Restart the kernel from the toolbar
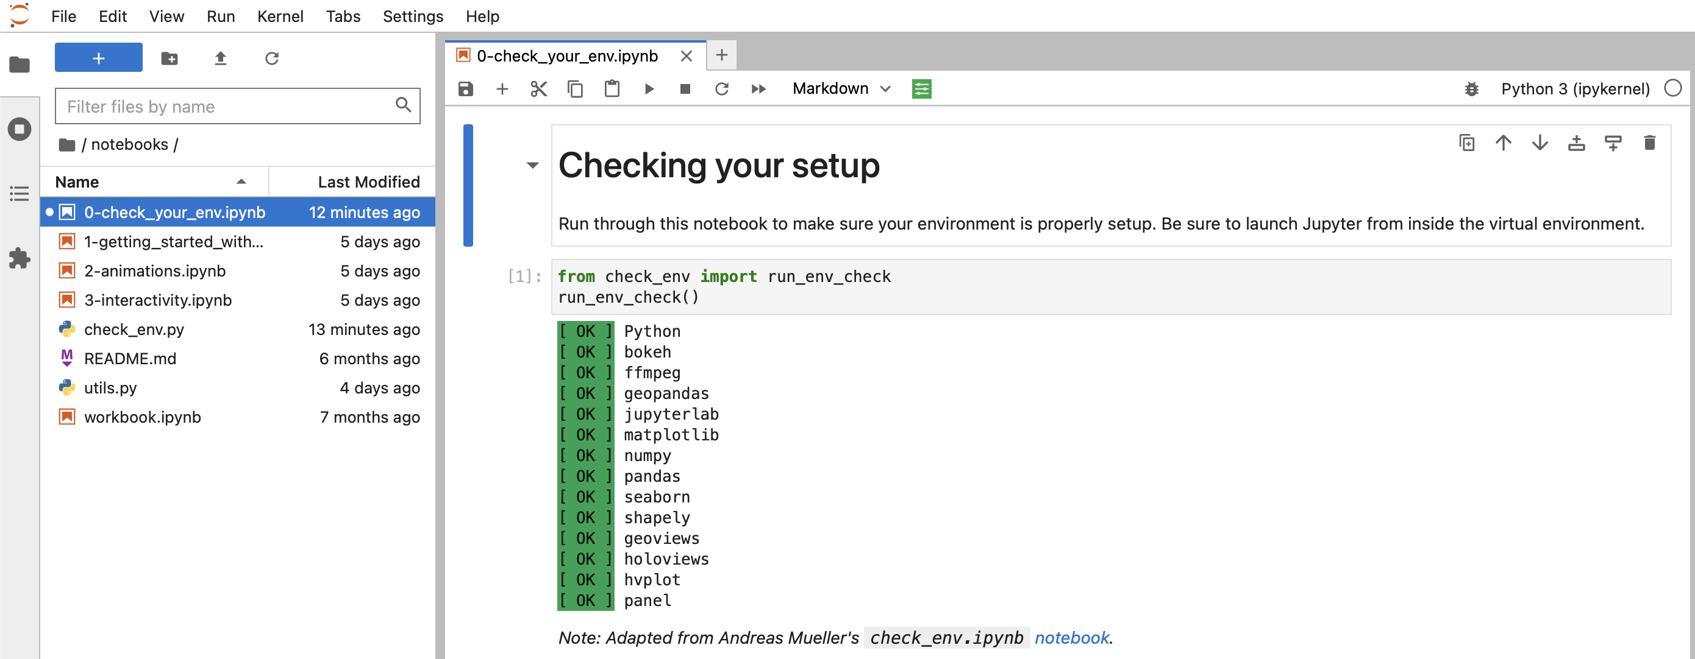The height and width of the screenshot is (659, 1695). point(721,89)
